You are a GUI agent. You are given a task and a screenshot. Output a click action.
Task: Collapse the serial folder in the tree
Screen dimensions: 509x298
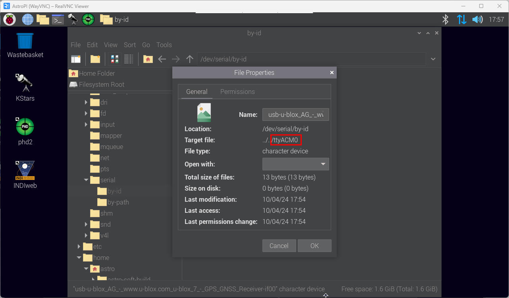(x=86, y=180)
